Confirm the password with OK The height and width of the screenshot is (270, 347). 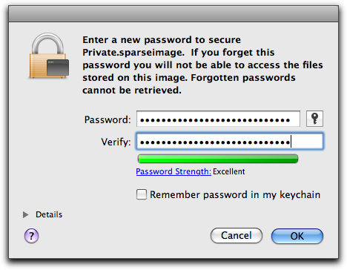297,236
